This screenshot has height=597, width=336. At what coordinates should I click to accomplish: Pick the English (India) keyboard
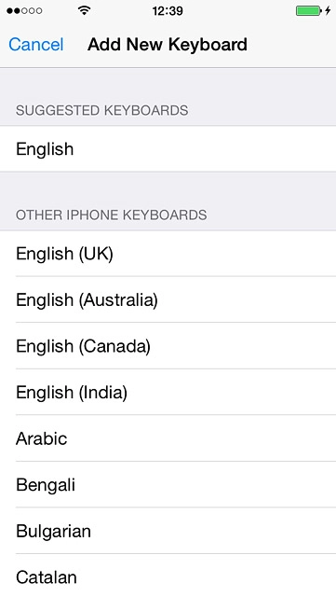[168, 392]
